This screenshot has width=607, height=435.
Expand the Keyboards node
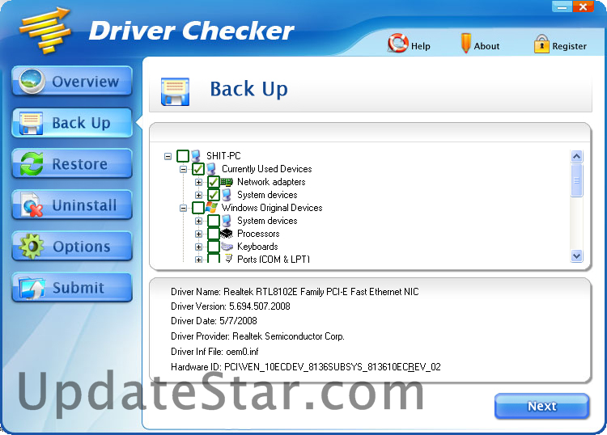[198, 247]
